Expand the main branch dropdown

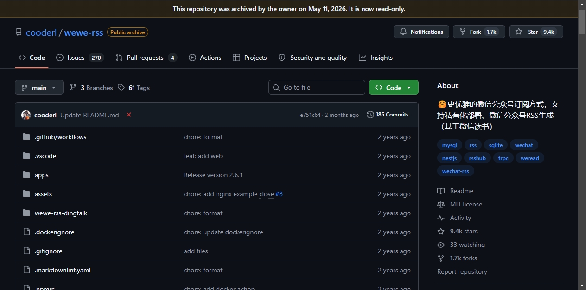point(39,87)
